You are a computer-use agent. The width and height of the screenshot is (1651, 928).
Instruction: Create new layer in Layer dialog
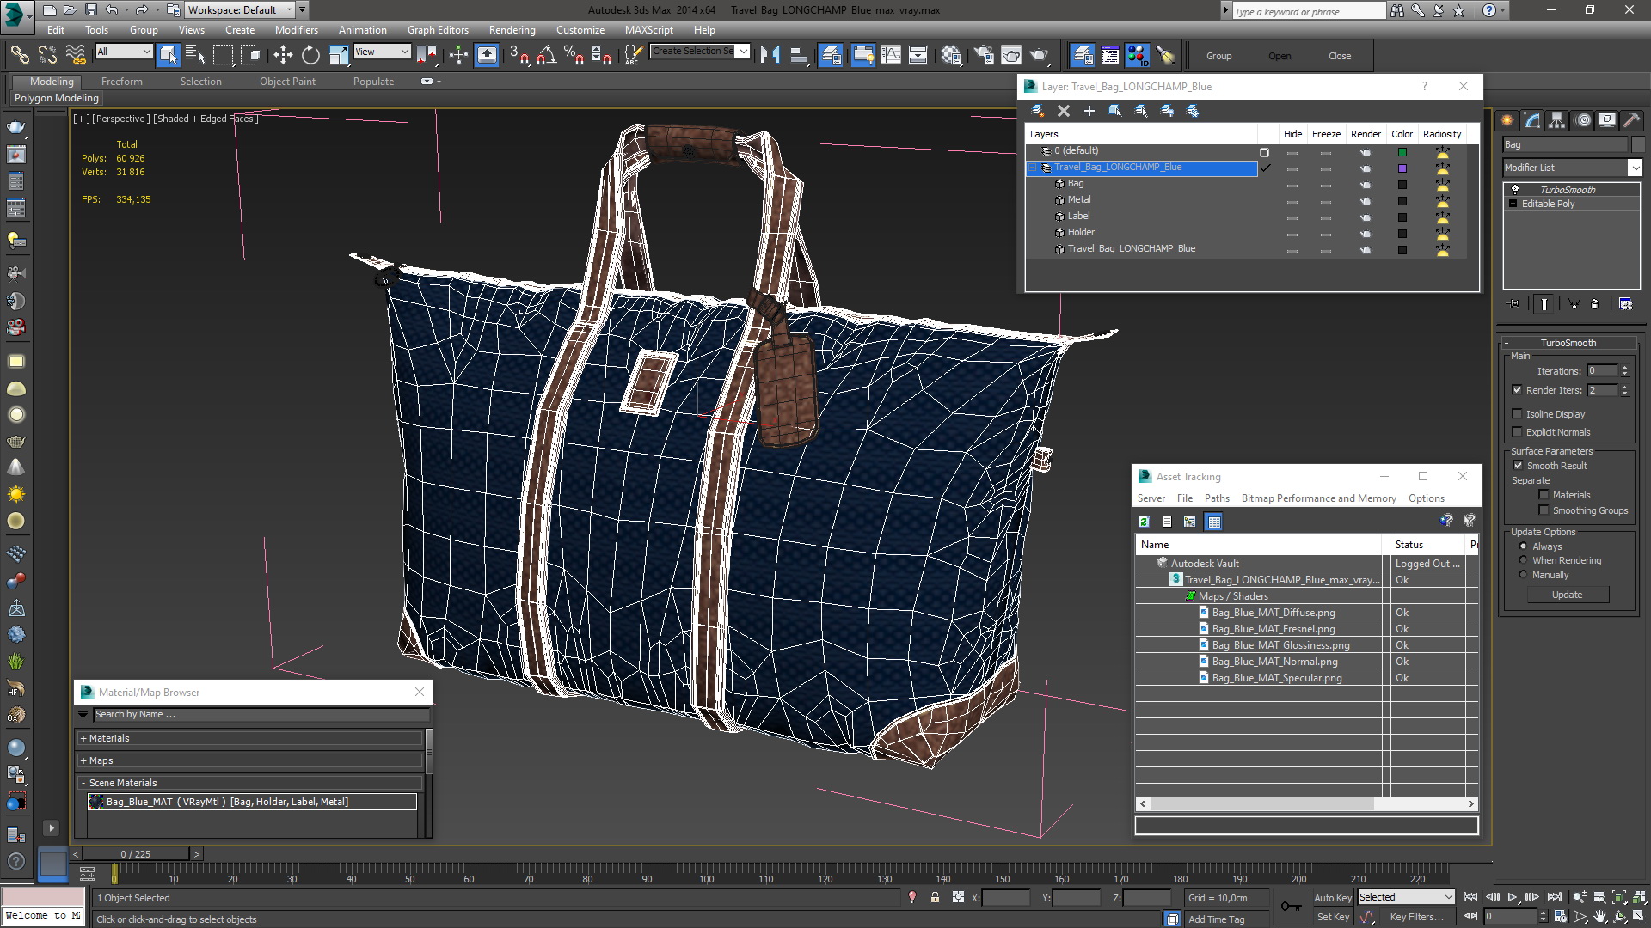pyautogui.click(x=1038, y=111)
